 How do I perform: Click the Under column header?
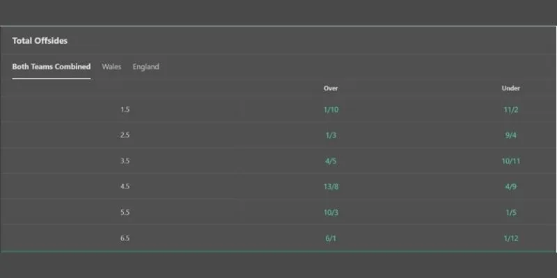pos(510,88)
